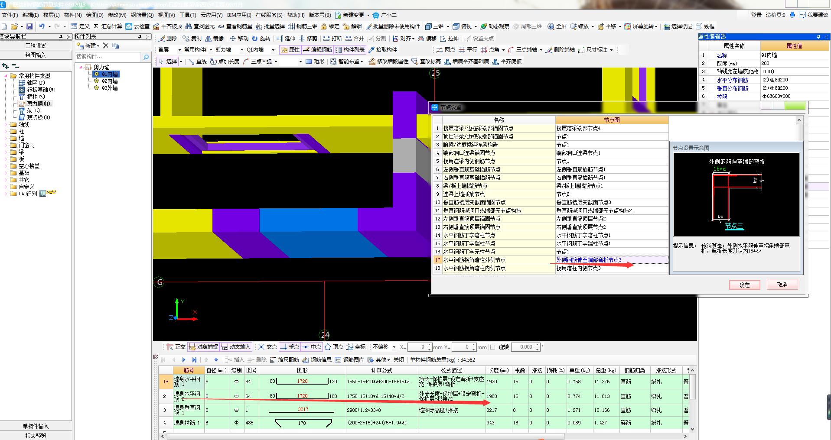831x440 pixels.
Task: Toggle 中点 midpoint snap
Action: tap(312, 347)
